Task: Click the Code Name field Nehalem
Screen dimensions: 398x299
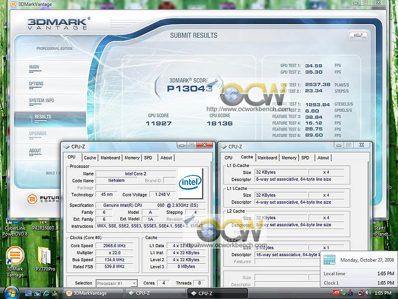Action: [x=116, y=180]
